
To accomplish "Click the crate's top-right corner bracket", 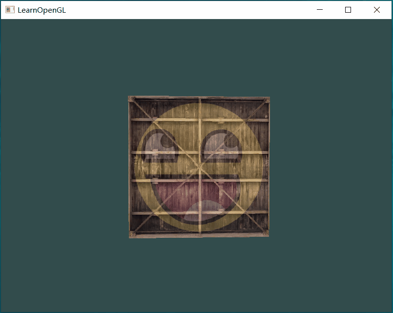I will click(x=266, y=100).
